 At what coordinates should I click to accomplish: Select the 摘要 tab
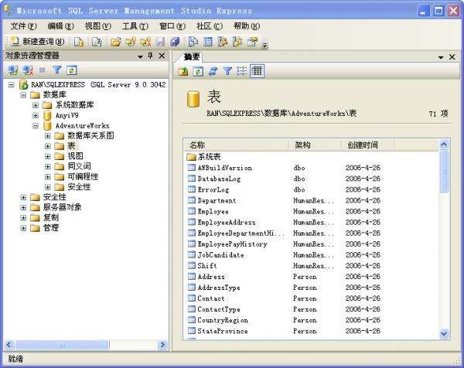192,56
